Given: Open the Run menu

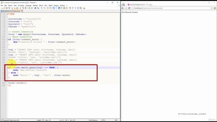Looking at the screenshot, I should click(46, 5).
